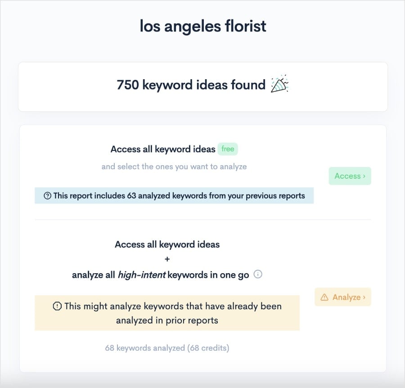Click the Access button
Screen dimensions: 405x388
pos(350,176)
